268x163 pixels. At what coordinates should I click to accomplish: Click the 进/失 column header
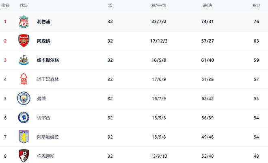207,6
